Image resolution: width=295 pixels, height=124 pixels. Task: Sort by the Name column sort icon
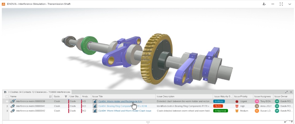(50, 96)
